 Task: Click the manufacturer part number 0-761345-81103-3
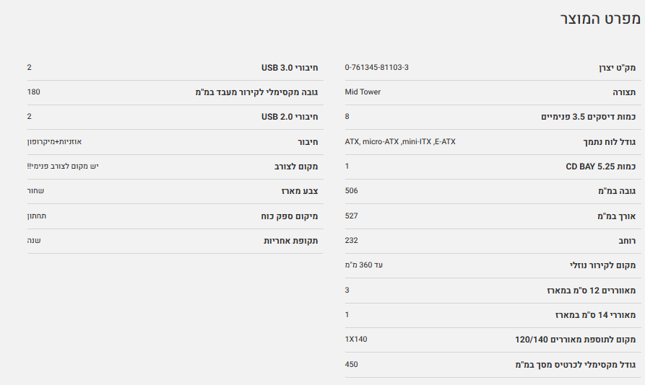click(376, 68)
